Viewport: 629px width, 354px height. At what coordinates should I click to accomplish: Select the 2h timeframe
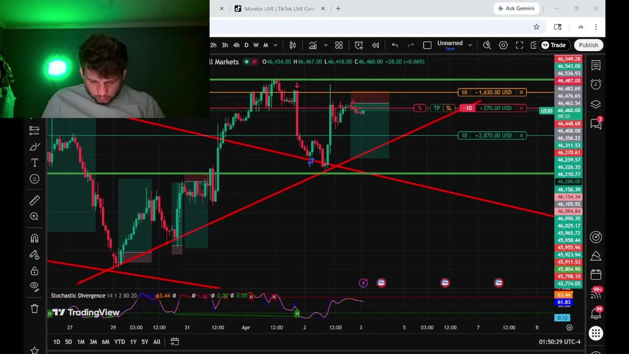pyautogui.click(x=213, y=45)
